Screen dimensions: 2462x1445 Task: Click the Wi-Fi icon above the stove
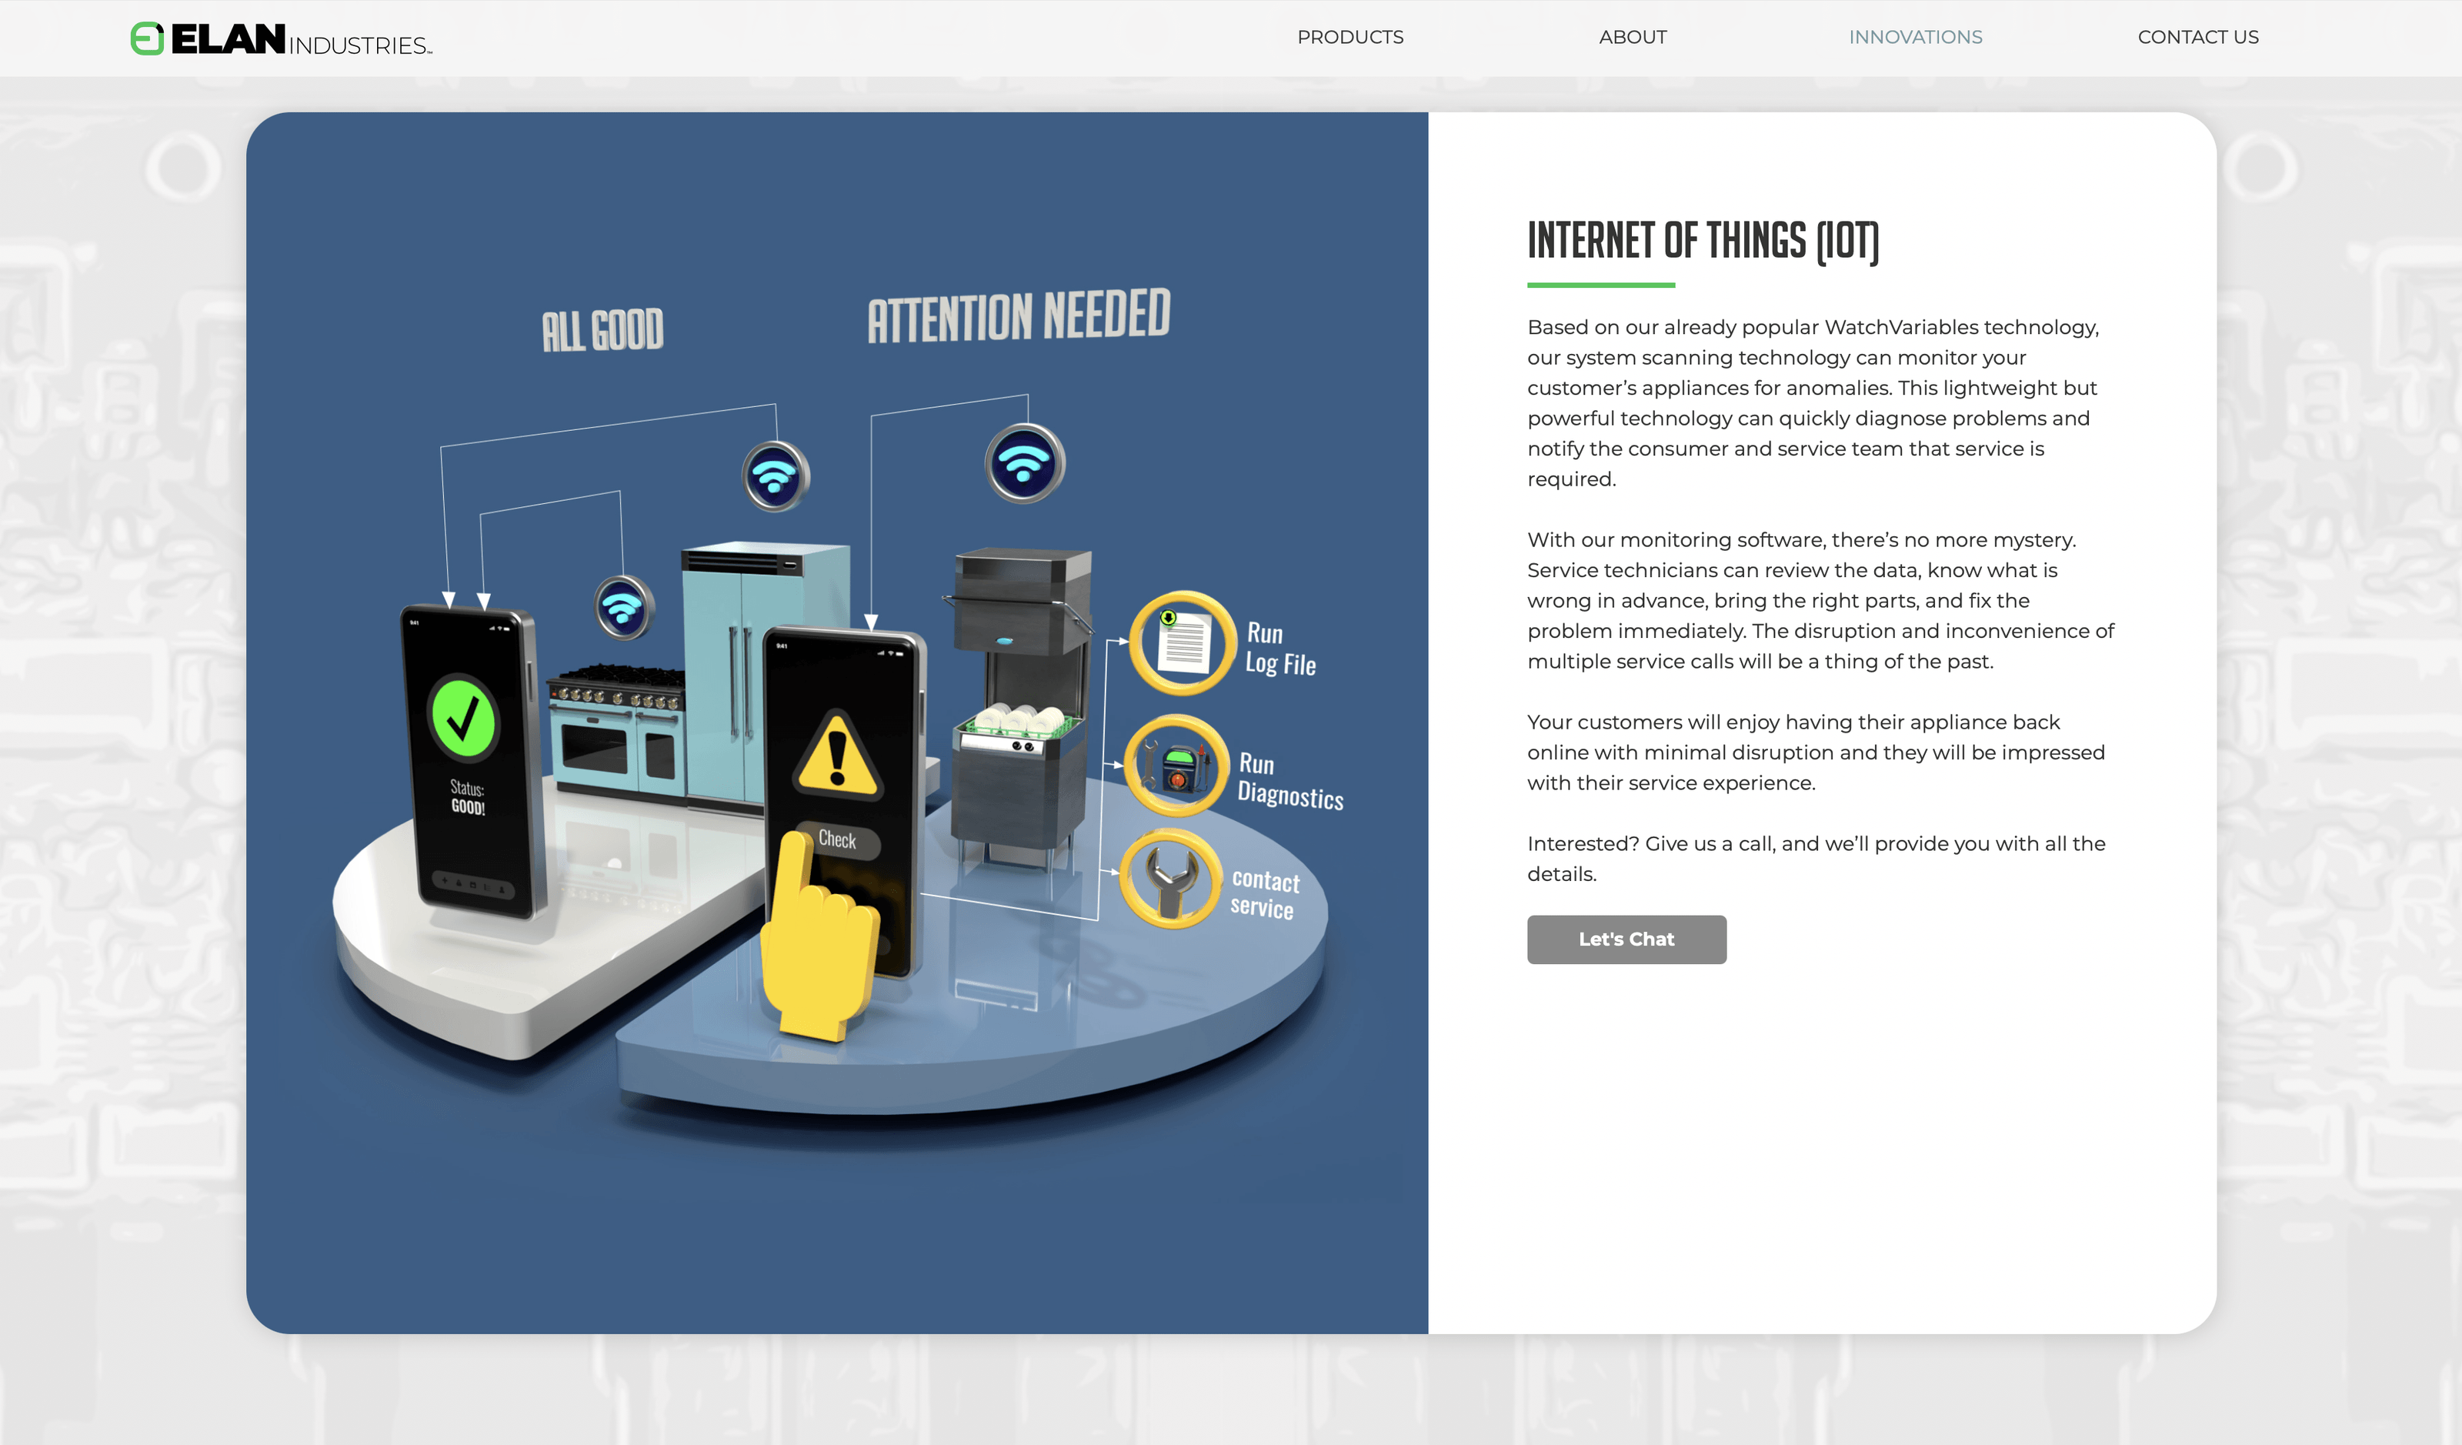(x=622, y=608)
